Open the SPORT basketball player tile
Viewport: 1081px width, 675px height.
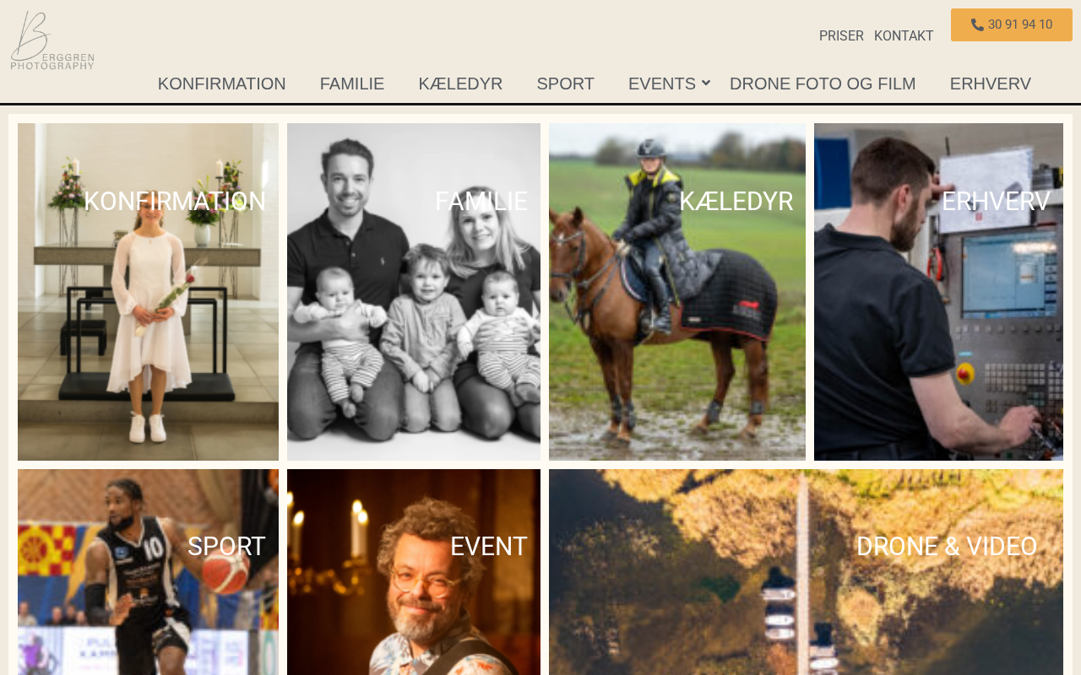pos(148,572)
